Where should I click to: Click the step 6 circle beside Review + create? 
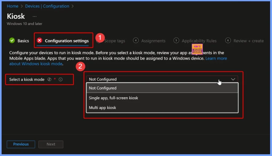tap(228, 41)
